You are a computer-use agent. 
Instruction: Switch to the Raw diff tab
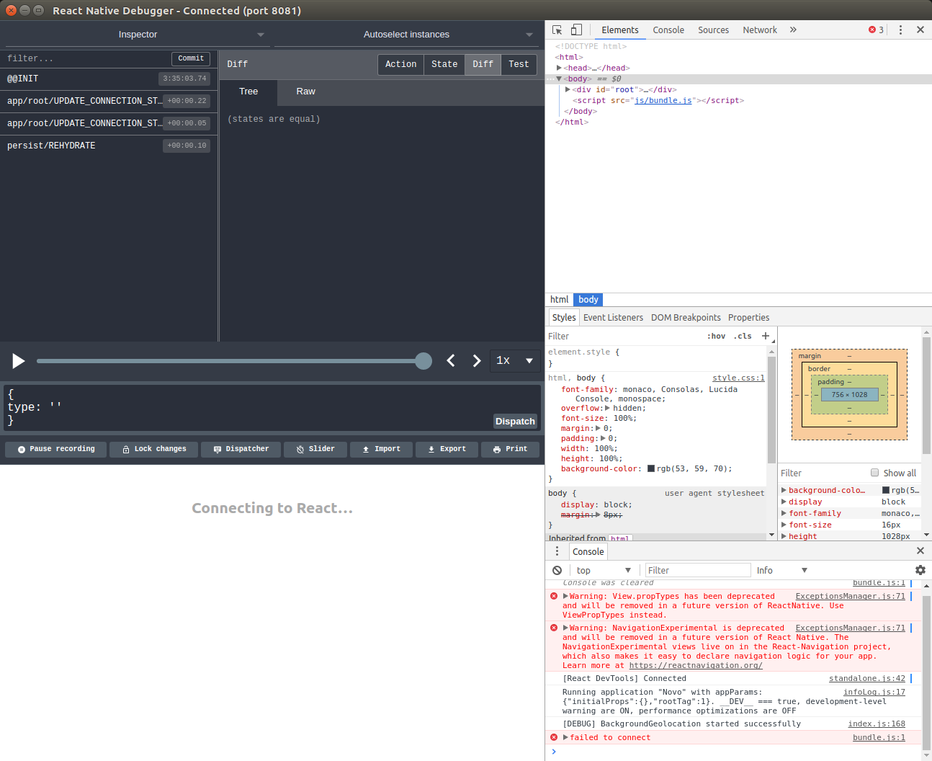[305, 92]
